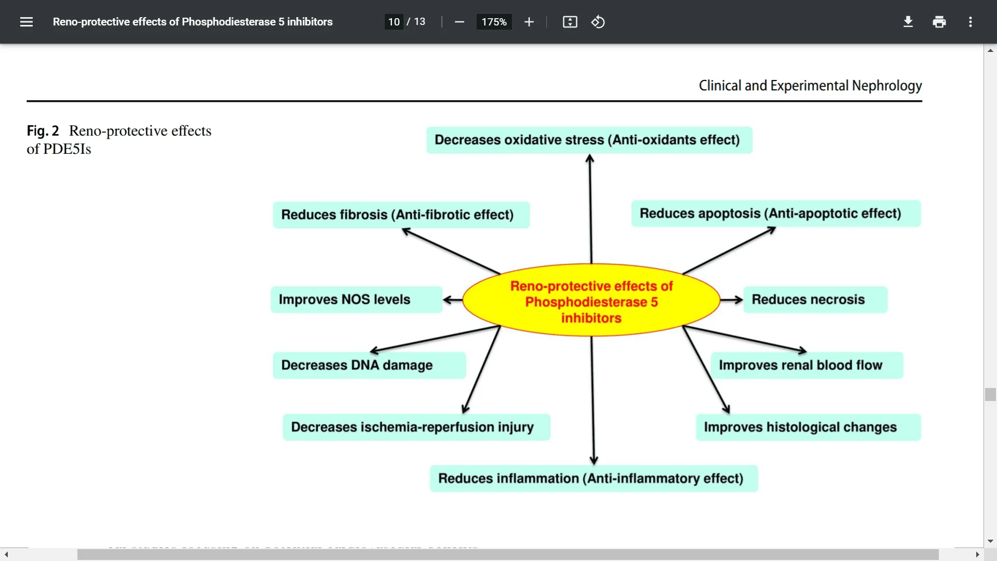Click the 'Clinical and Experimental Nephrology' header
Screen dimensions: 997x561
click(x=810, y=85)
